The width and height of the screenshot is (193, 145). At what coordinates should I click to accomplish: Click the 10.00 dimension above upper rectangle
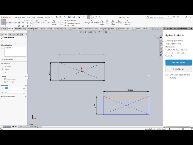click(x=78, y=53)
